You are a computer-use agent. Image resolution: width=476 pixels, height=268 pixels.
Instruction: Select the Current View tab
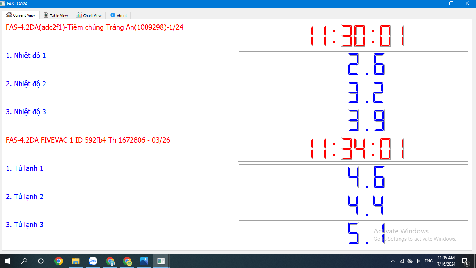[21, 15]
